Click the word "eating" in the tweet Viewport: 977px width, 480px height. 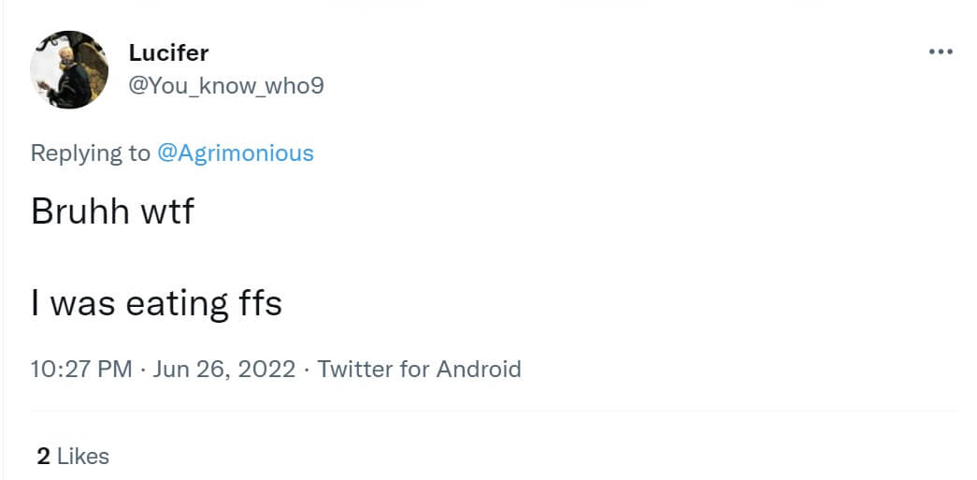tap(178, 303)
